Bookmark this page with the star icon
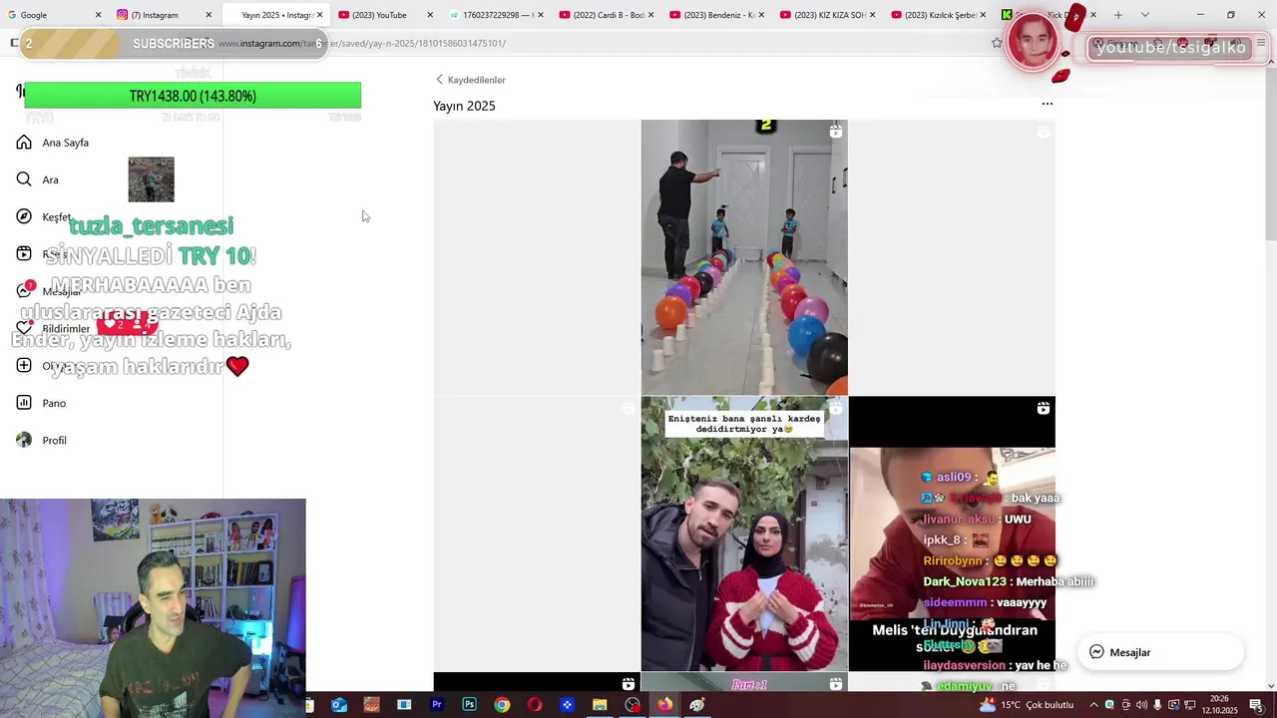Screen dimensions: 1277x718 click(x=997, y=43)
